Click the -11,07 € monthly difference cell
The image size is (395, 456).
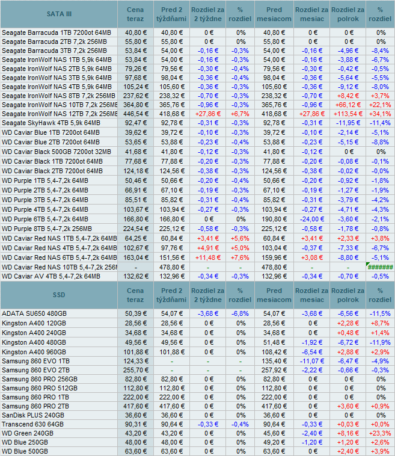point(312,361)
